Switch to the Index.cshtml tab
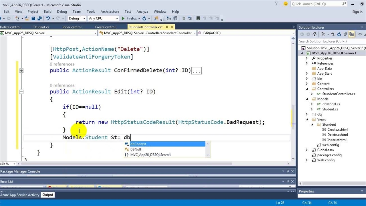 (72, 27)
